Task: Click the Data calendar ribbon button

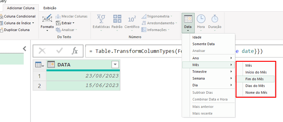Action: [x=188, y=23]
